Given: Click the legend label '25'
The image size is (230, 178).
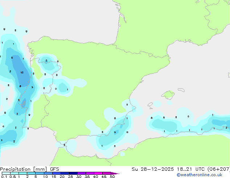Looking at the screenshot, I should click(x=70, y=177).
